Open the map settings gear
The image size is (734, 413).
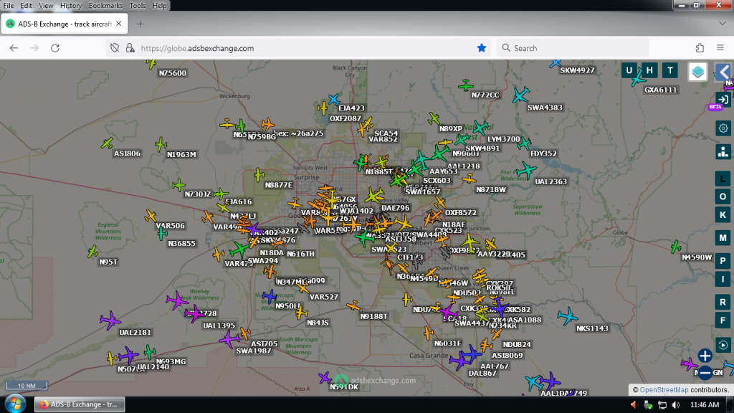point(723,128)
